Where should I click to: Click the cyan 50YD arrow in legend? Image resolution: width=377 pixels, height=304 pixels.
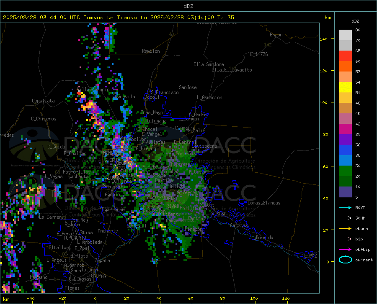[345, 207]
